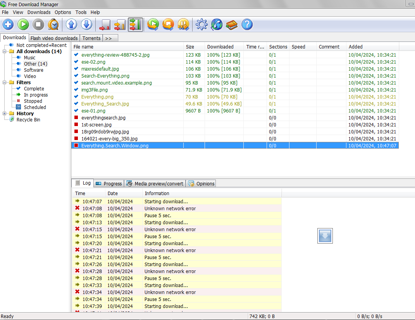The image size is (415, 320).
Task: Click the gray Stop download icon
Action: (38, 25)
